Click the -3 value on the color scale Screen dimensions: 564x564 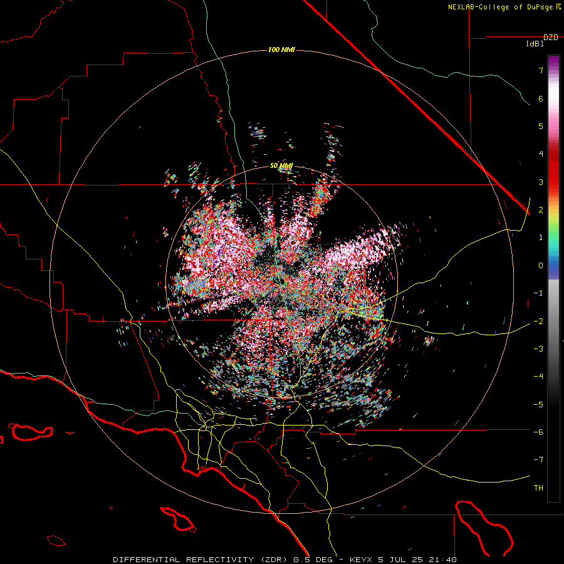pyautogui.click(x=538, y=349)
